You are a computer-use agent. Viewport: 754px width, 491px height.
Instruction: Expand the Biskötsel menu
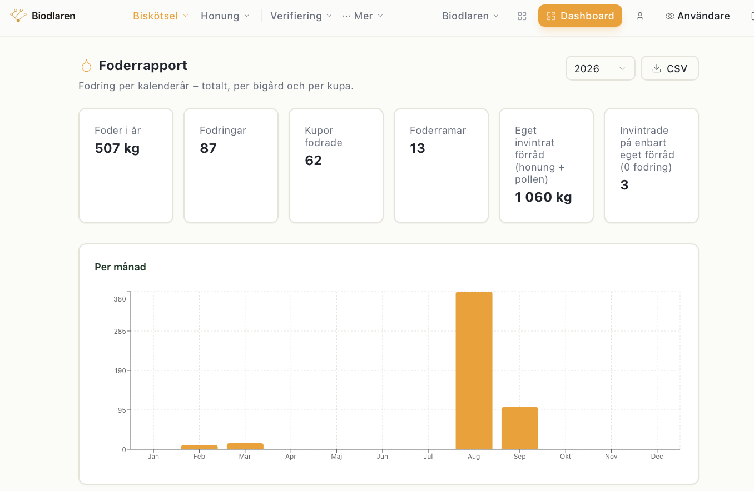tap(161, 16)
